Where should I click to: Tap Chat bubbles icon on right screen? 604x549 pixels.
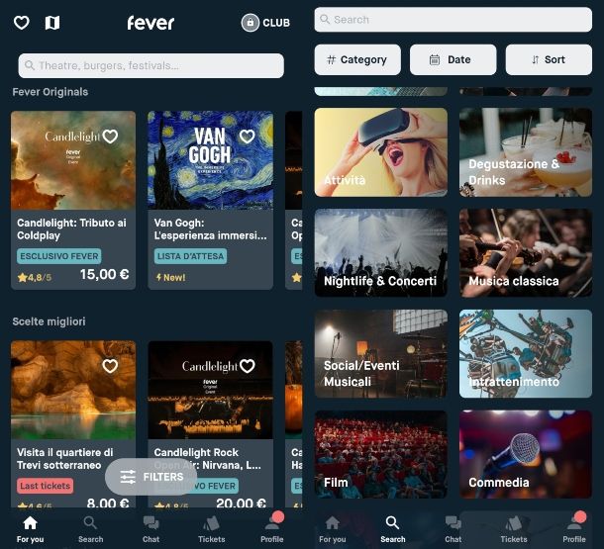[453, 523]
